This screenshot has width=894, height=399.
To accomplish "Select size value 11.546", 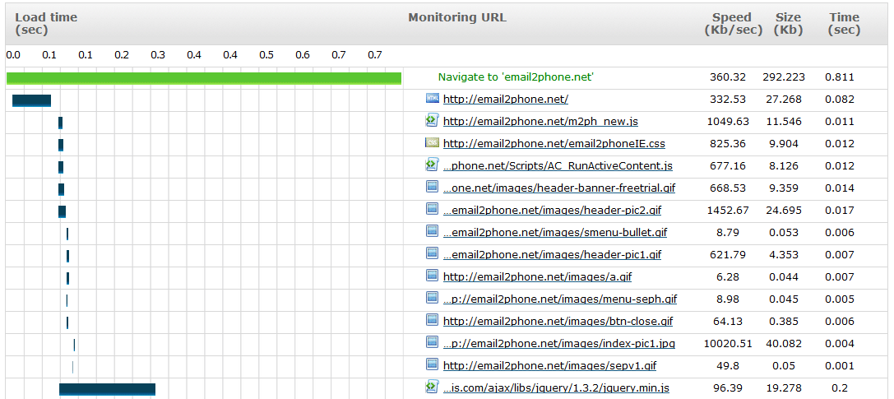I will (x=784, y=122).
